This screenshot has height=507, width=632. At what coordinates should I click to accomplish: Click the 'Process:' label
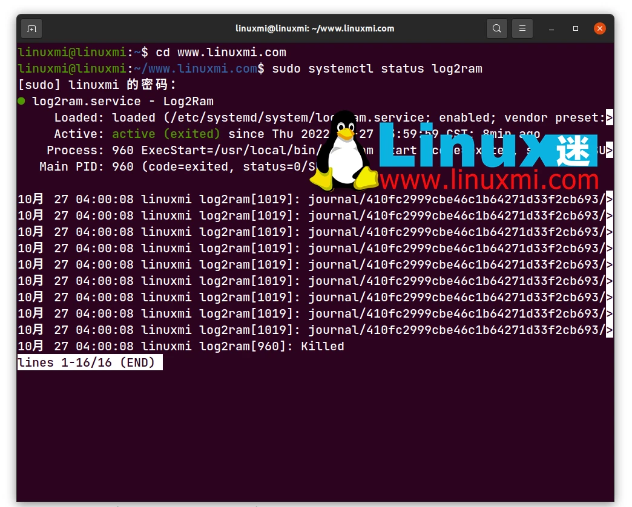[x=76, y=150]
